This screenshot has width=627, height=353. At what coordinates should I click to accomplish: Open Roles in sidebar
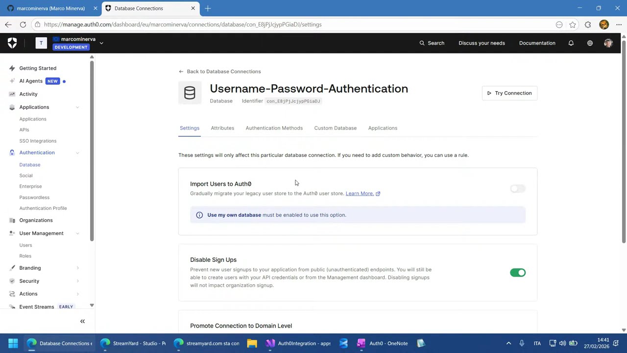(x=25, y=256)
